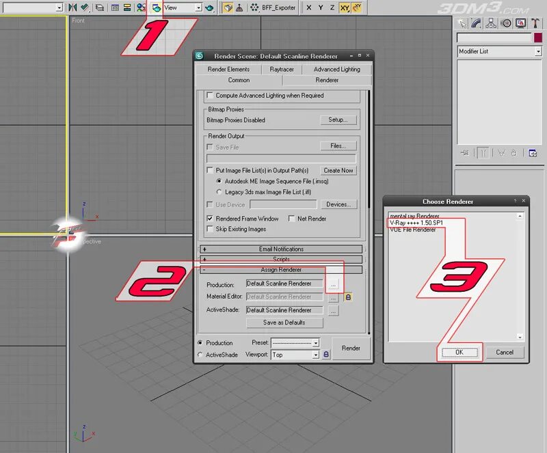
Task: Select the ActiveShade radio button
Action: [200, 355]
